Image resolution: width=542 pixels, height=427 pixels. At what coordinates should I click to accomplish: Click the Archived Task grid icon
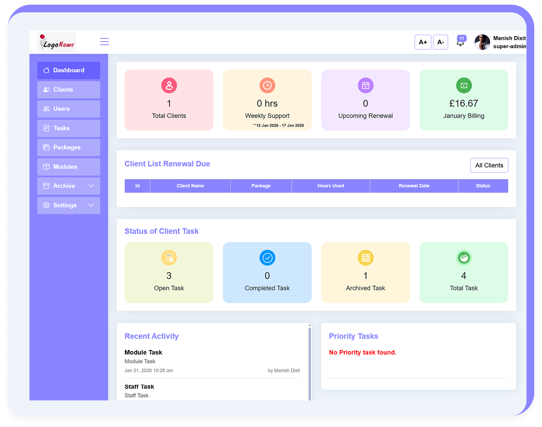(x=365, y=258)
